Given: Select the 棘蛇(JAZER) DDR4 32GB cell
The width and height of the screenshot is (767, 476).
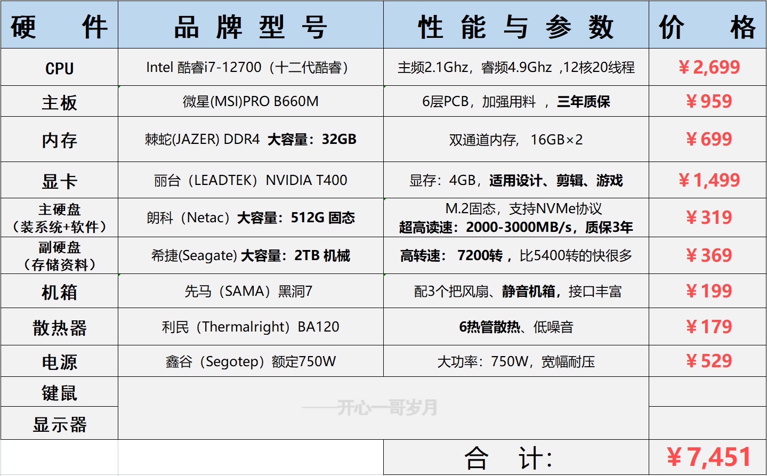Looking at the screenshot, I should pos(251,139).
